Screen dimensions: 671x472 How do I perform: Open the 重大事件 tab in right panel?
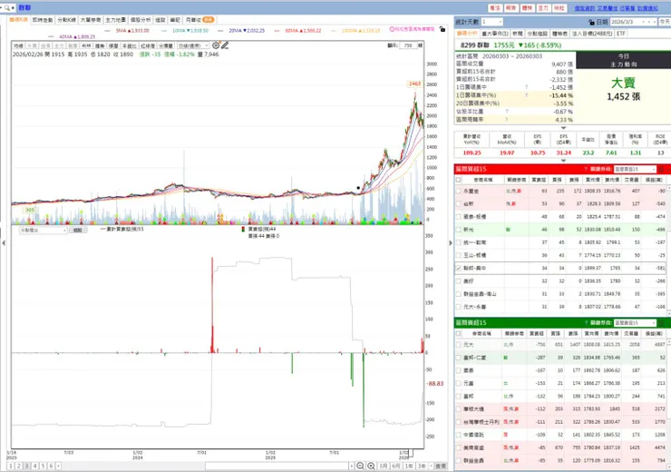[495, 34]
